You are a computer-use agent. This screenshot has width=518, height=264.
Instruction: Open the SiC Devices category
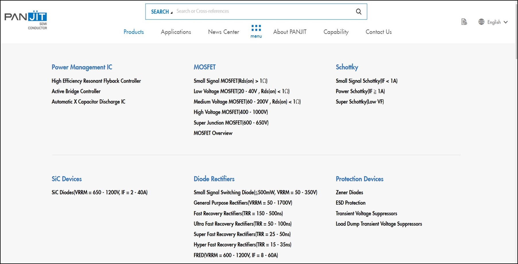pyautogui.click(x=67, y=179)
